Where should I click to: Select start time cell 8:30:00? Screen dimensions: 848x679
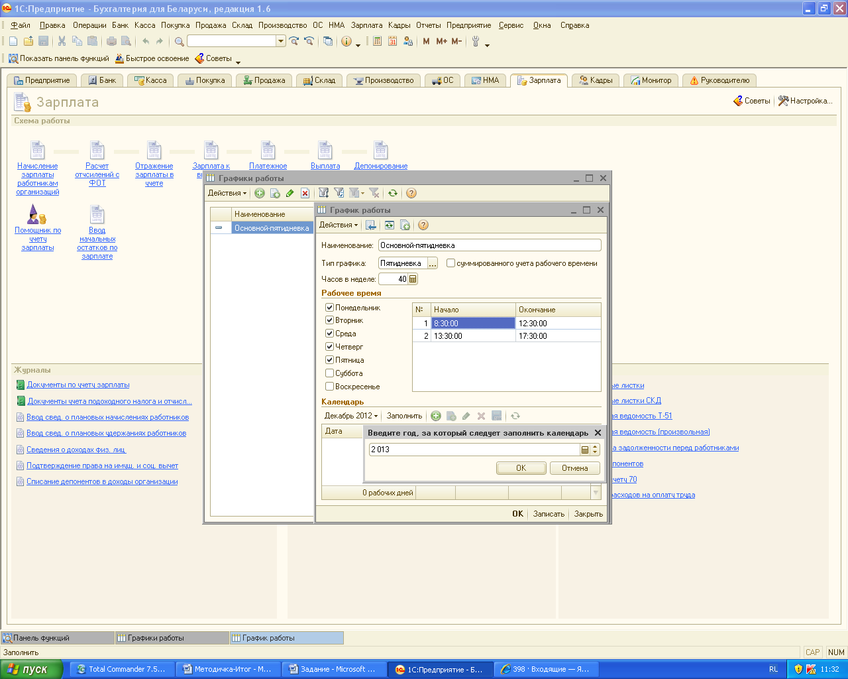(473, 324)
